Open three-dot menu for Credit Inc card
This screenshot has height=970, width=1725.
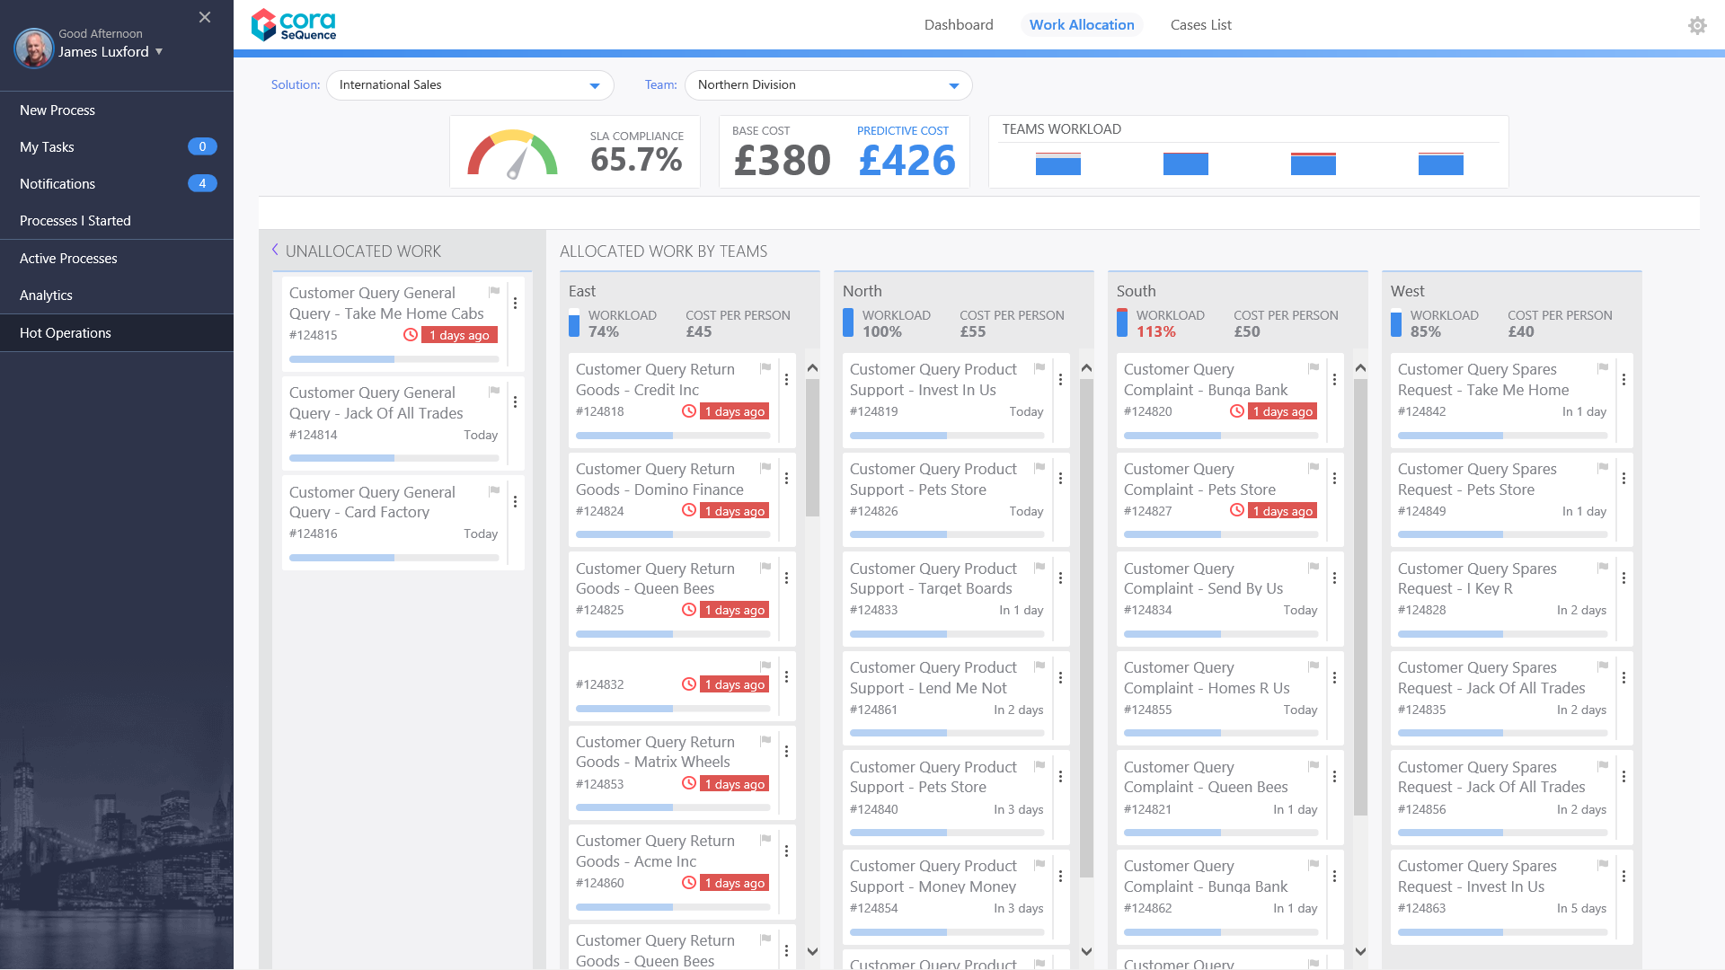click(x=786, y=380)
